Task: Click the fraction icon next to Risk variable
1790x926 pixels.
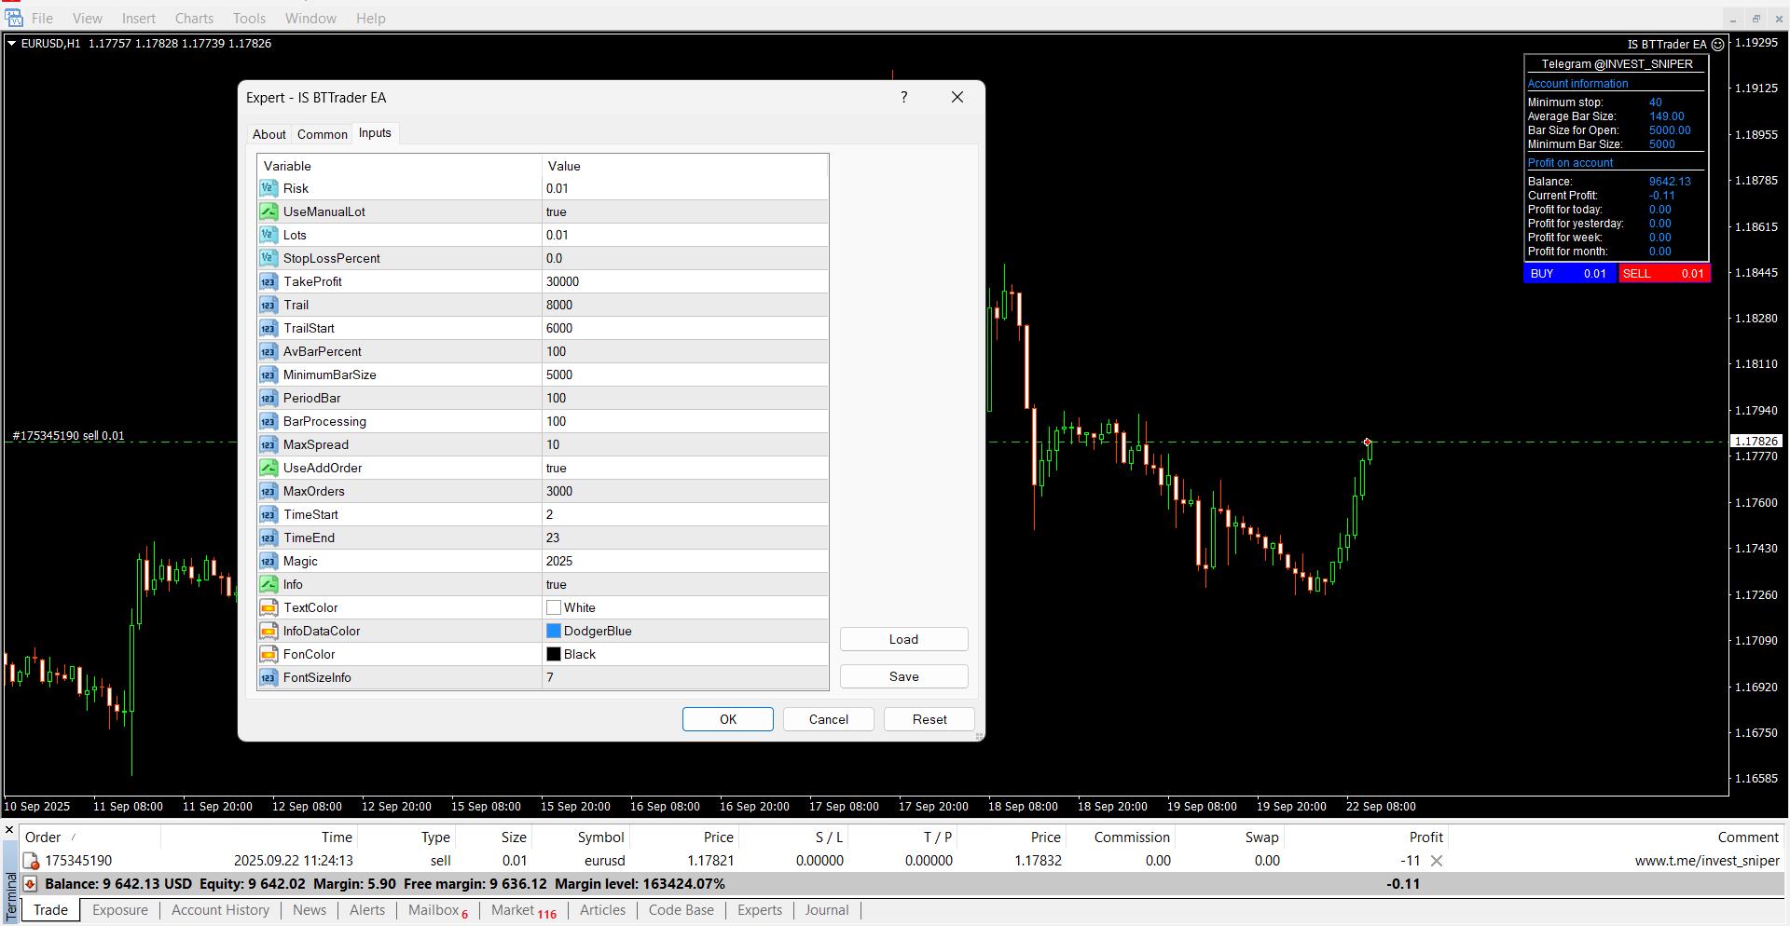Action: tap(268, 188)
